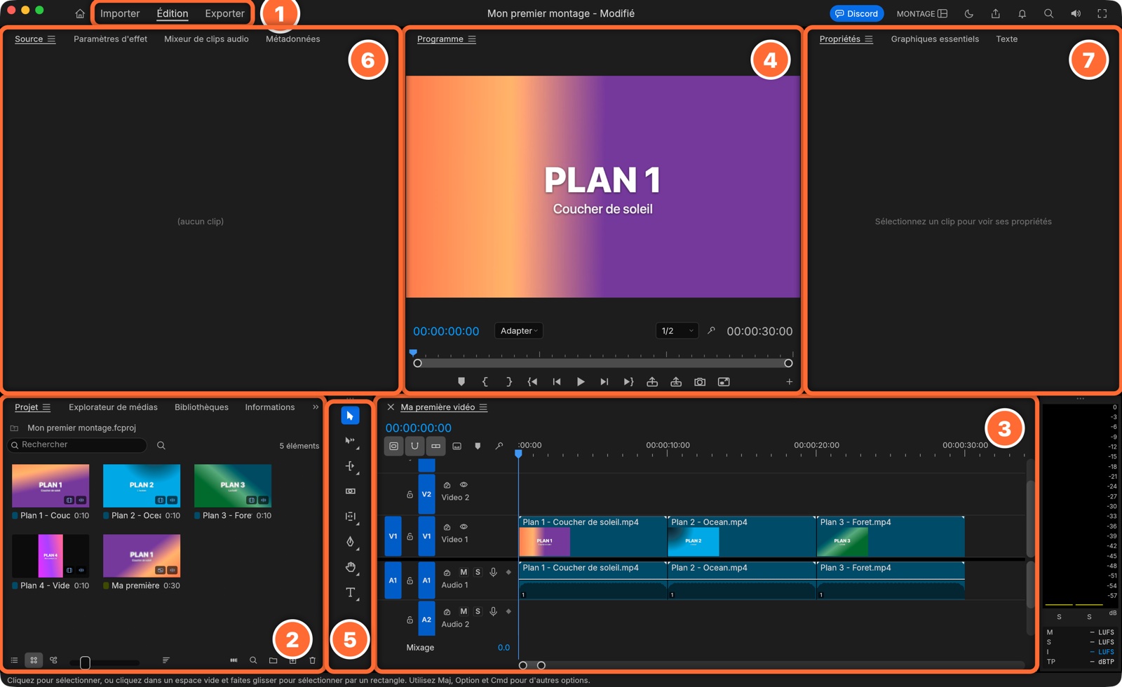
Task: Open the Programme panel menu
Action: click(x=472, y=39)
